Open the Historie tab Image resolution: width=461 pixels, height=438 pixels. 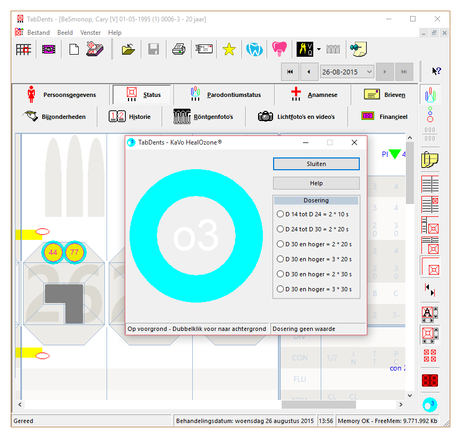[130, 117]
